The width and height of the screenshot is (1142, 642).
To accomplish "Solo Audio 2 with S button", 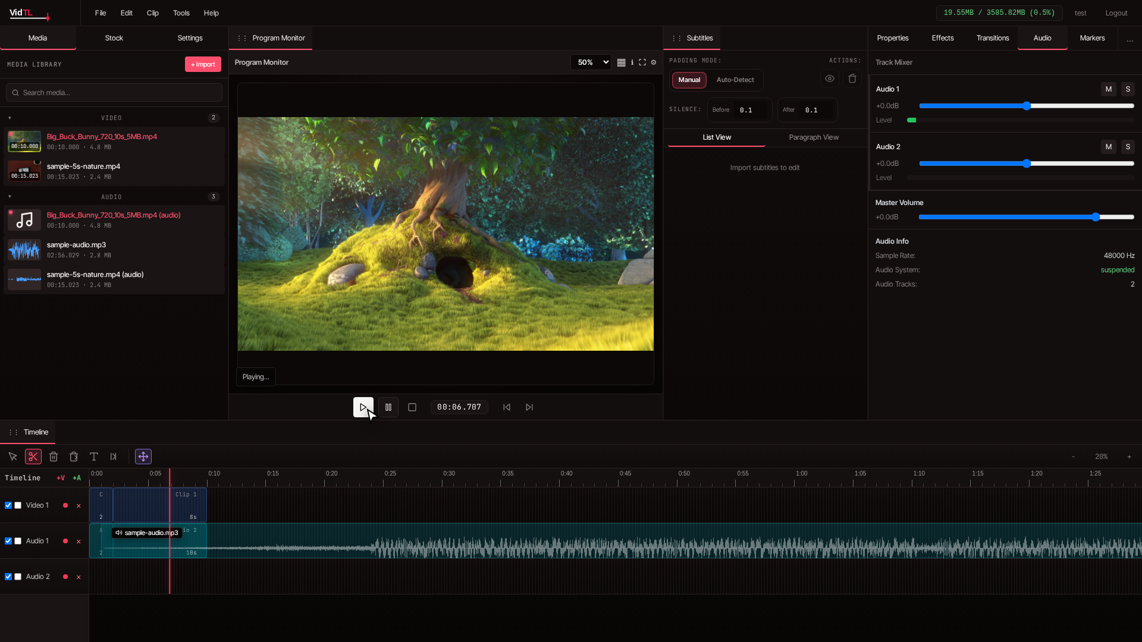I will pos(1128,147).
